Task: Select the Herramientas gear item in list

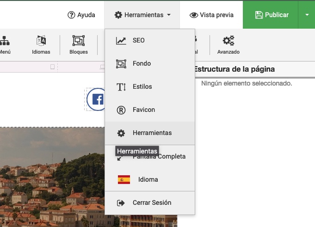Action: [x=152, y=133]
